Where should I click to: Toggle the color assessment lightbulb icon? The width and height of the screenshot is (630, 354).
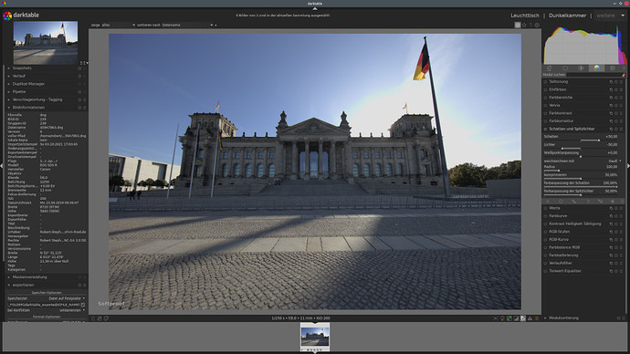[x=502, y=318]
